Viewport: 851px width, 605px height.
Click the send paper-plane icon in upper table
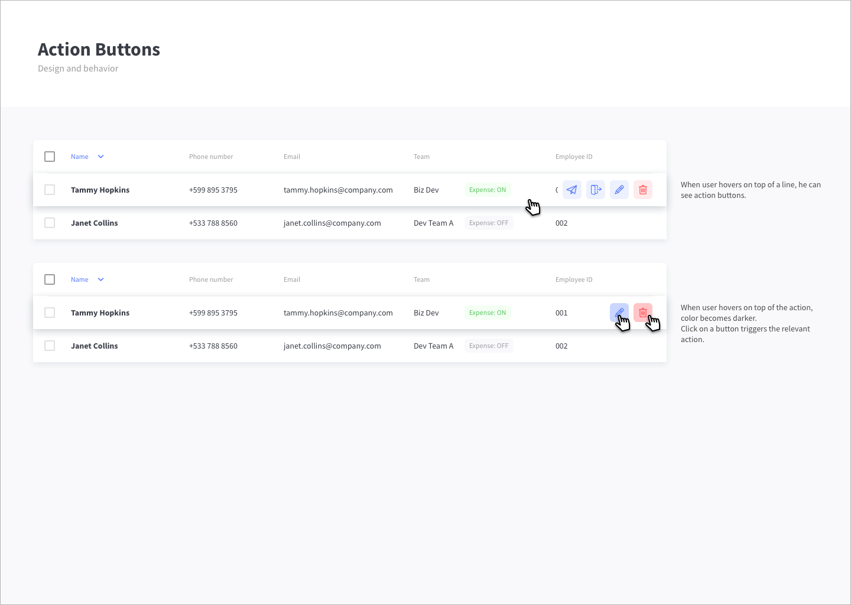[572, 190]
